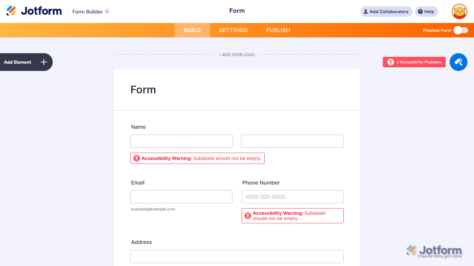
Task: Click the Phone Number input field
Action: click(292, 196)
